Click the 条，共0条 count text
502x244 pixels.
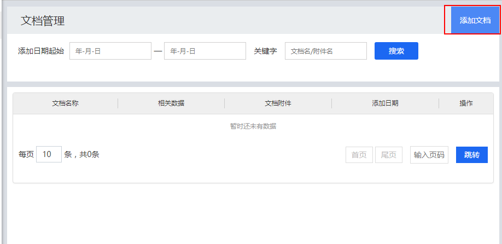pos(81,154)
